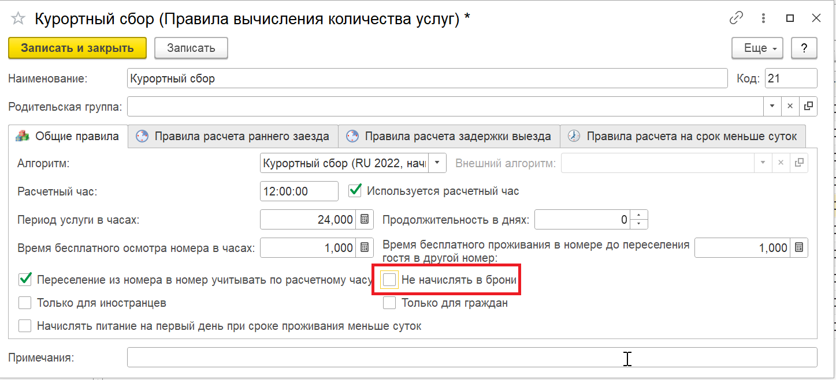Viewport: 836px width, 380px height.
Task: Open calculator for Период услуги в часах
Action: (x=365, y=220)
